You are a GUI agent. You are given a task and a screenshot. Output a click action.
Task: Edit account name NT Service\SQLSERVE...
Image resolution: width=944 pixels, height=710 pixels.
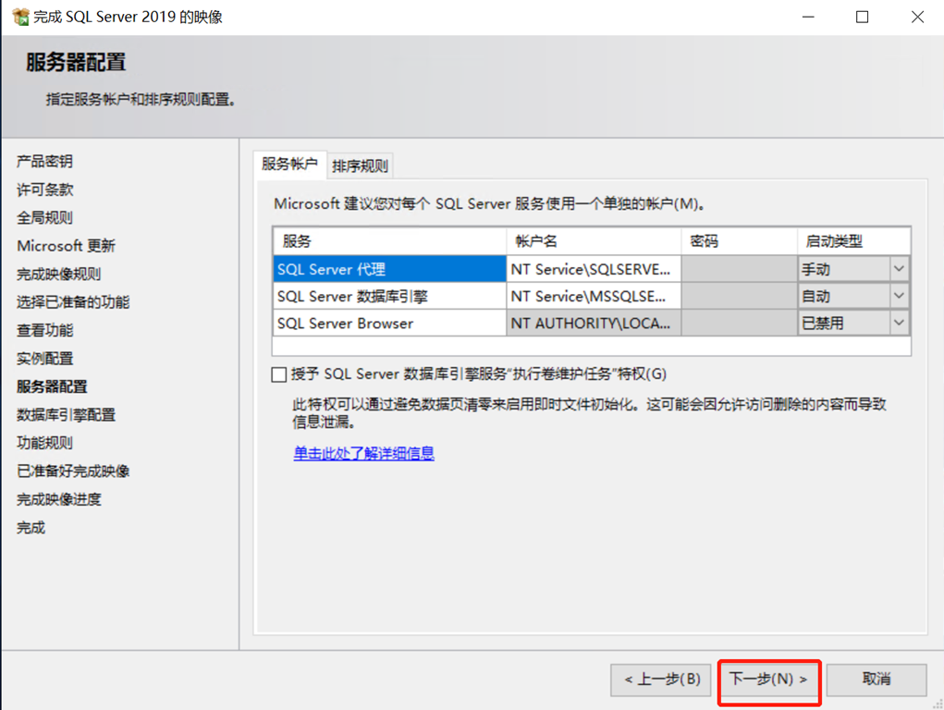click(594, 269)
